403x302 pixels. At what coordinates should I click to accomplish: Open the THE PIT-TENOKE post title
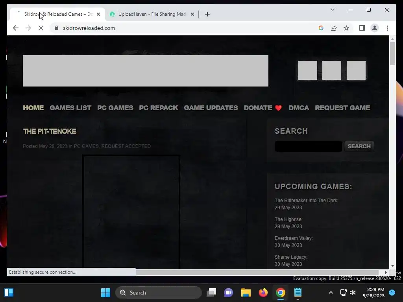pyautogui.click(x=50, y=131)
